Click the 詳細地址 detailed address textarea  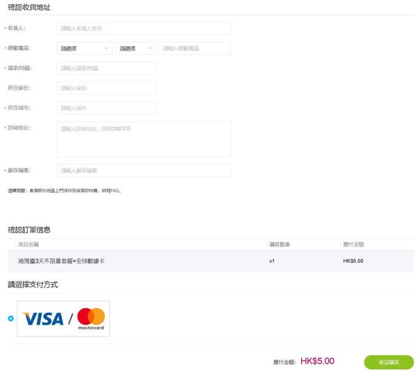144,139
